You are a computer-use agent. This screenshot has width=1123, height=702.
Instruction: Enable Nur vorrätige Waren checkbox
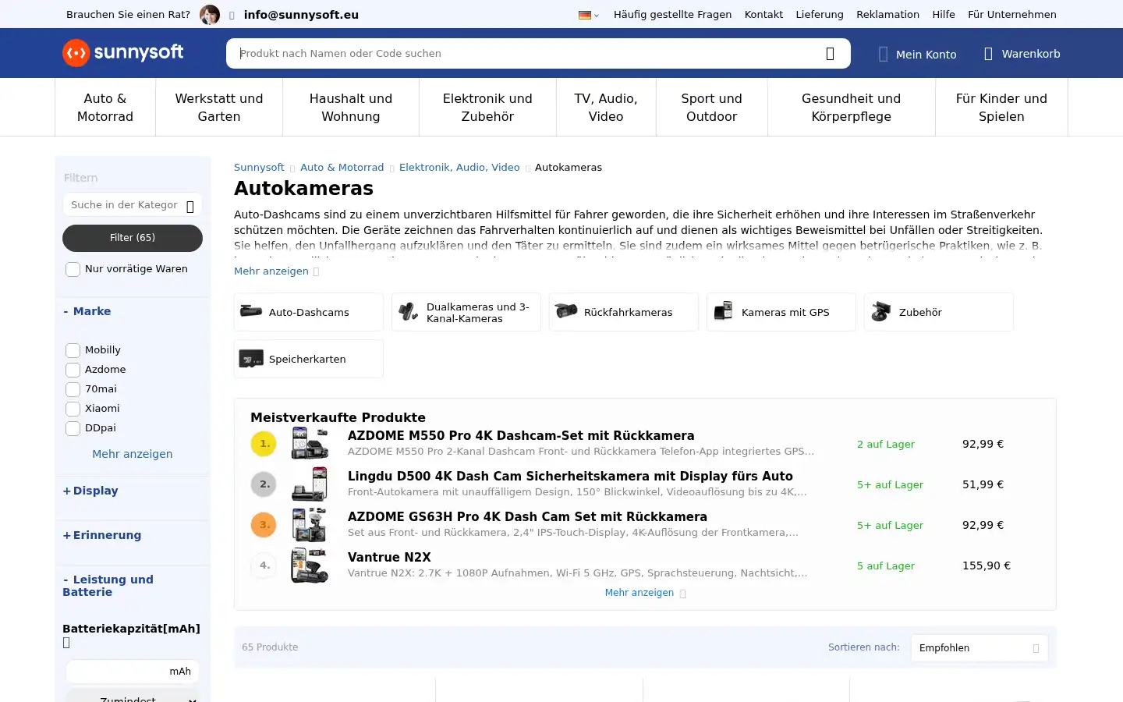point(73,269)
